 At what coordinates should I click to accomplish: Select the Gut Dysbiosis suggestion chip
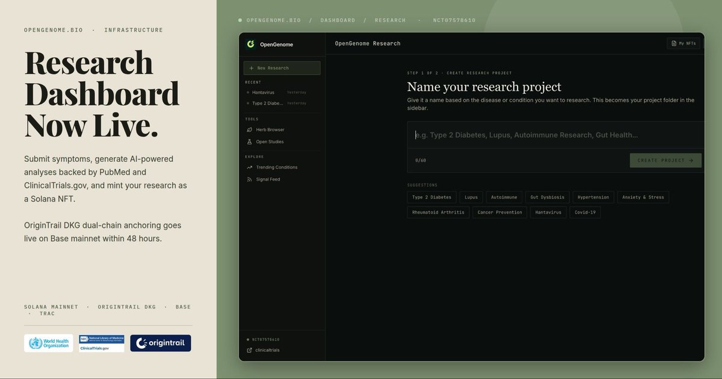click(x=548, y=197)
